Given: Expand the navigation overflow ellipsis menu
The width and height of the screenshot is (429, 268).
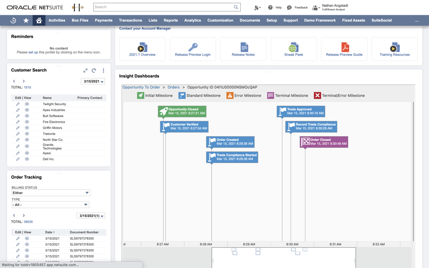Looking at the screenshot, I should pos(417,20).
